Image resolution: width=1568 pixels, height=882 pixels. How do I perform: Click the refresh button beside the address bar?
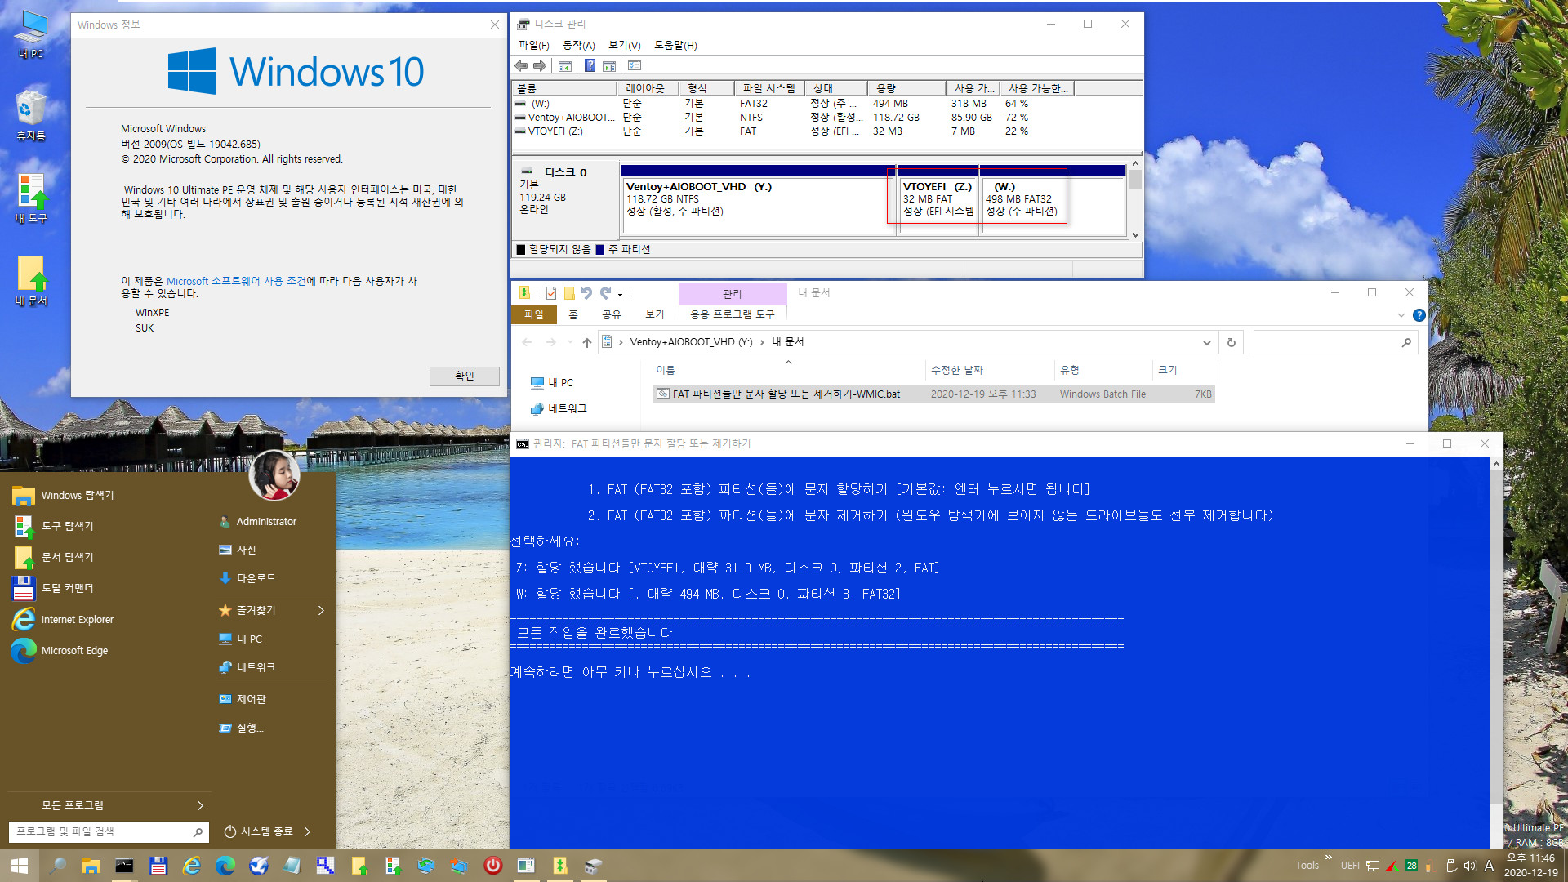1231,343
